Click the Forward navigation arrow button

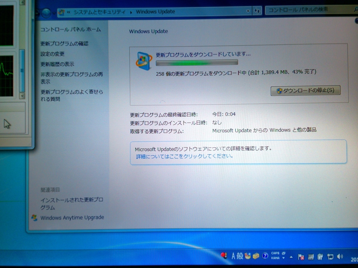46,13
